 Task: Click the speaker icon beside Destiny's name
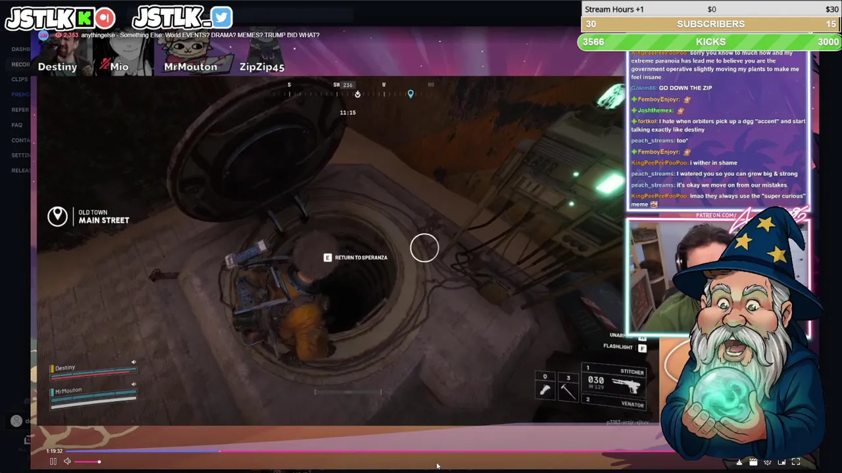coord(134,362)
